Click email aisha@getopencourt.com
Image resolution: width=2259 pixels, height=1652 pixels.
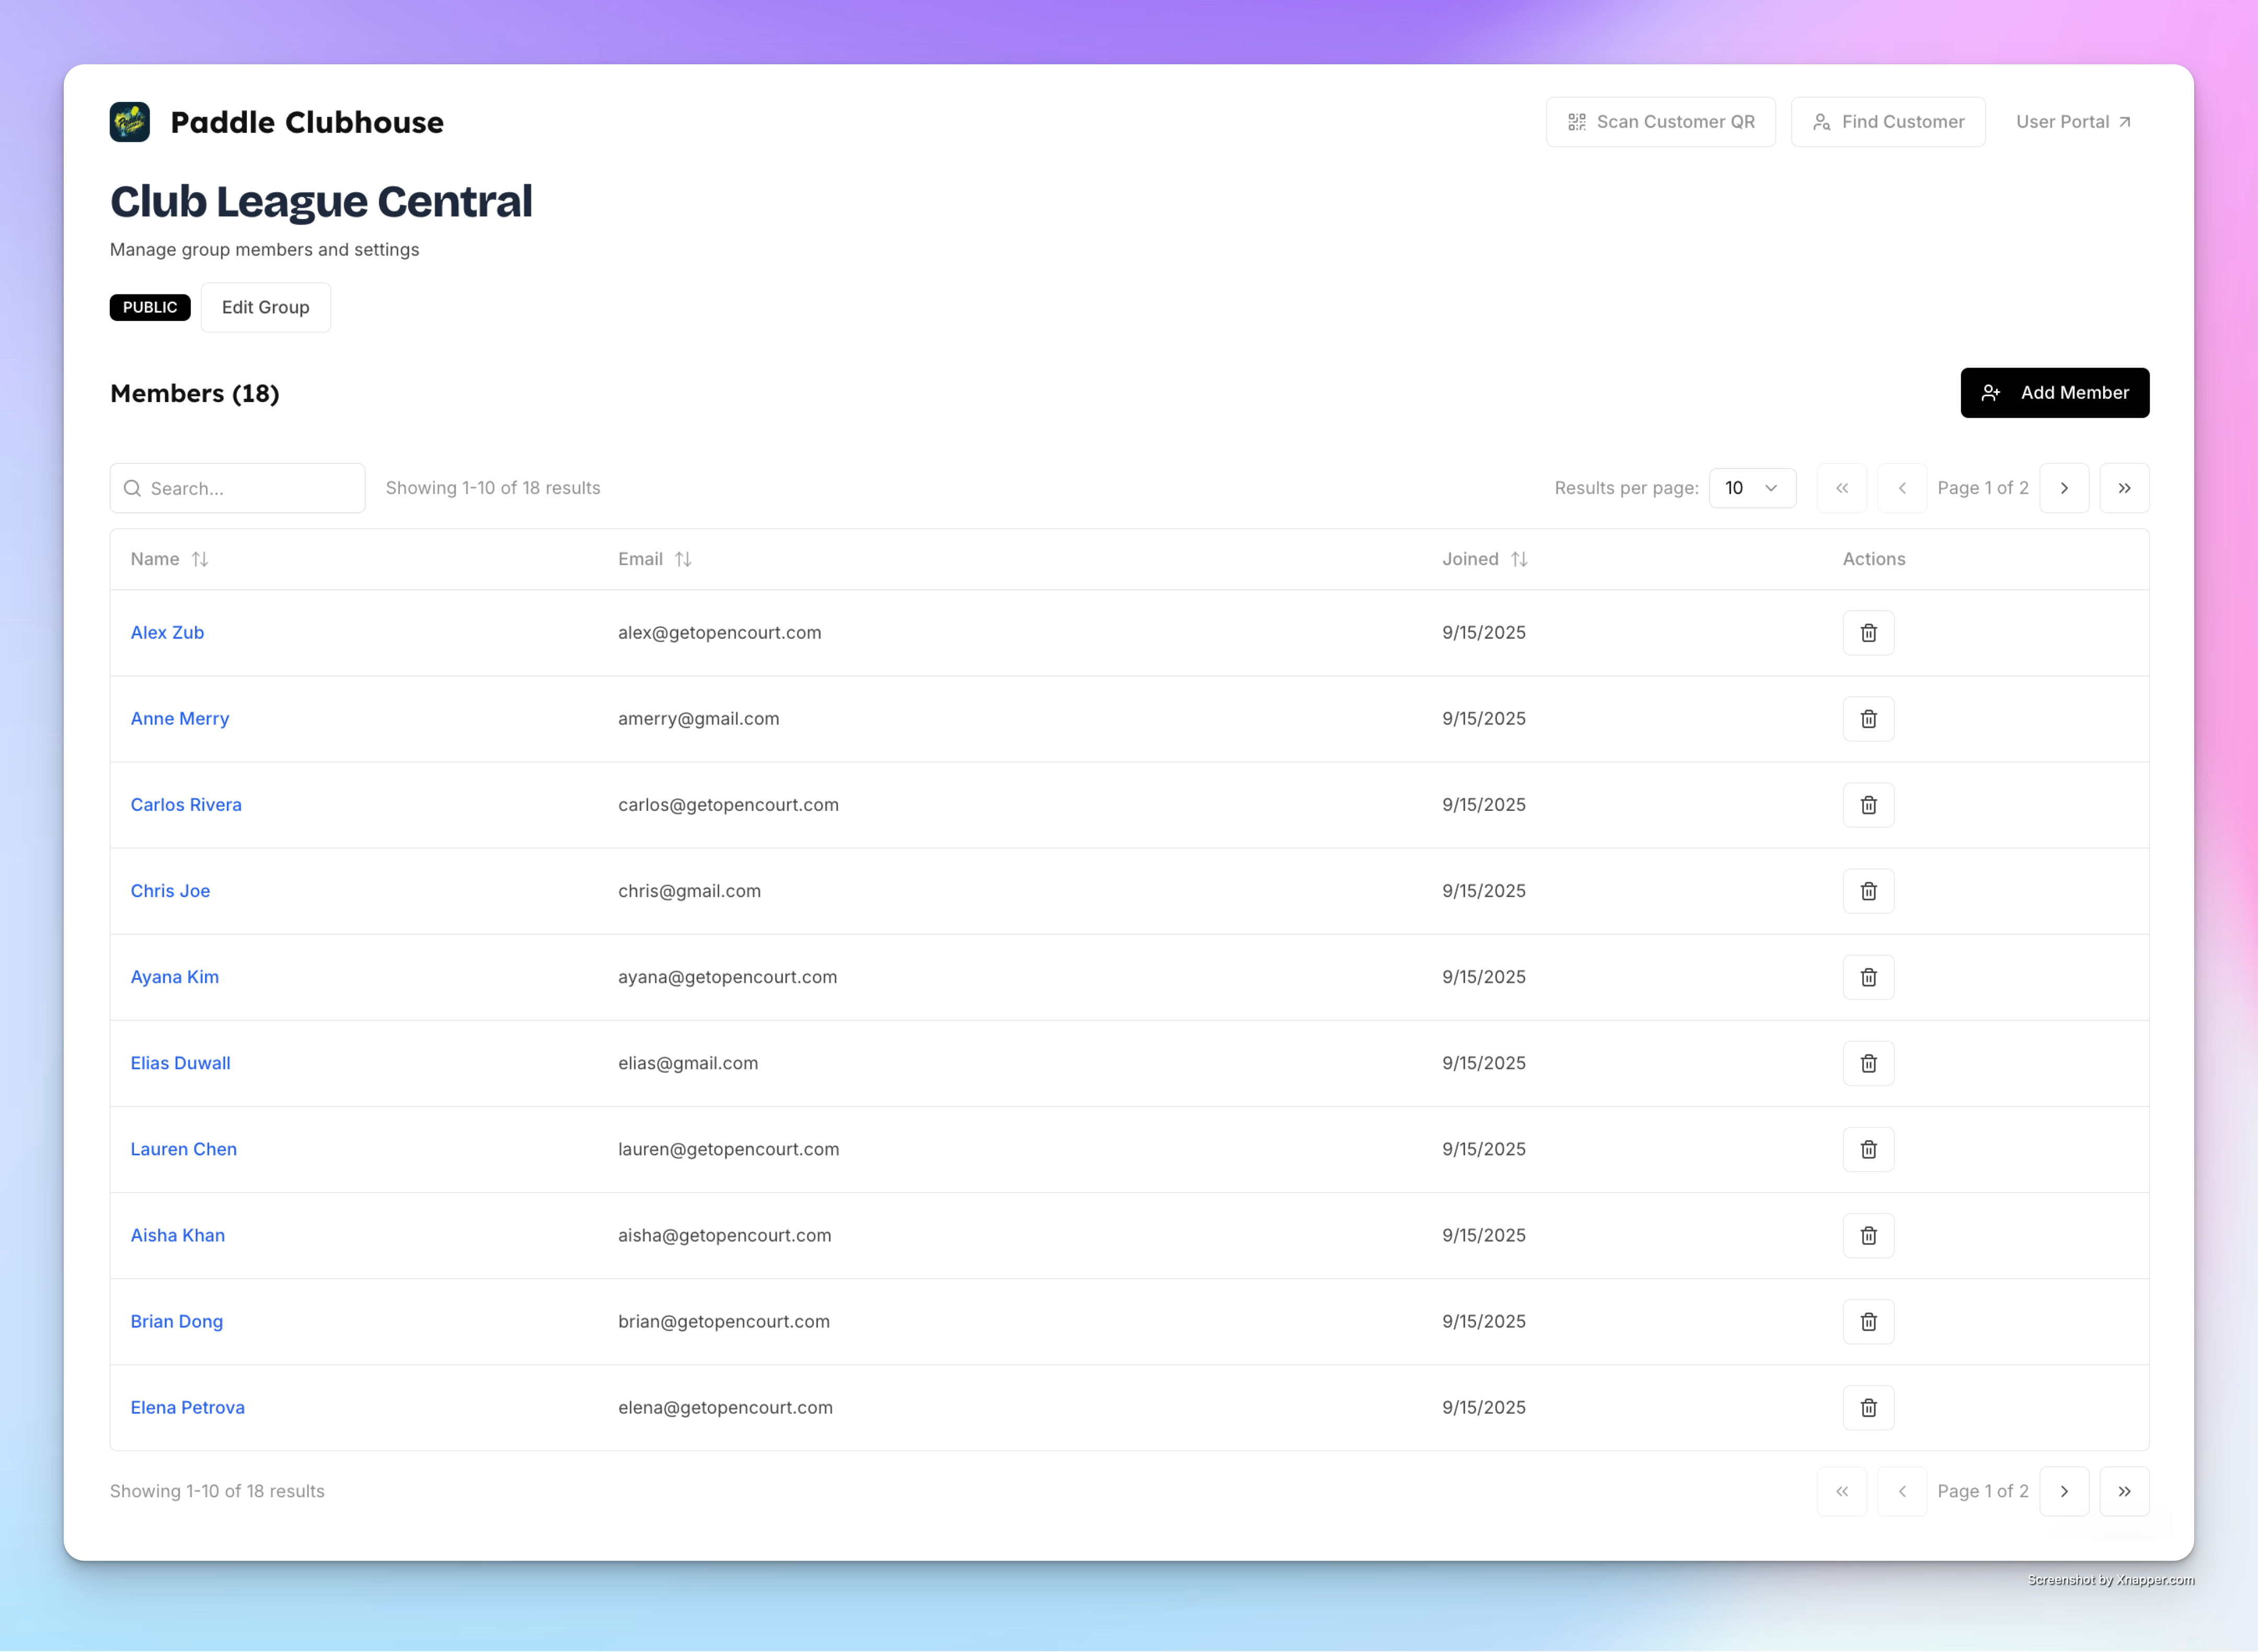pos(724,1235)
